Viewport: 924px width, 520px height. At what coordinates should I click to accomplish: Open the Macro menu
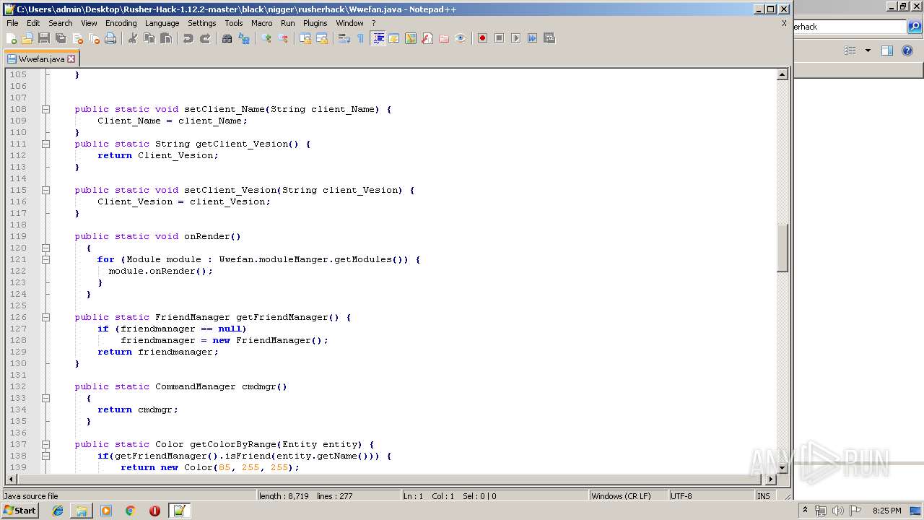pos(262,23)
